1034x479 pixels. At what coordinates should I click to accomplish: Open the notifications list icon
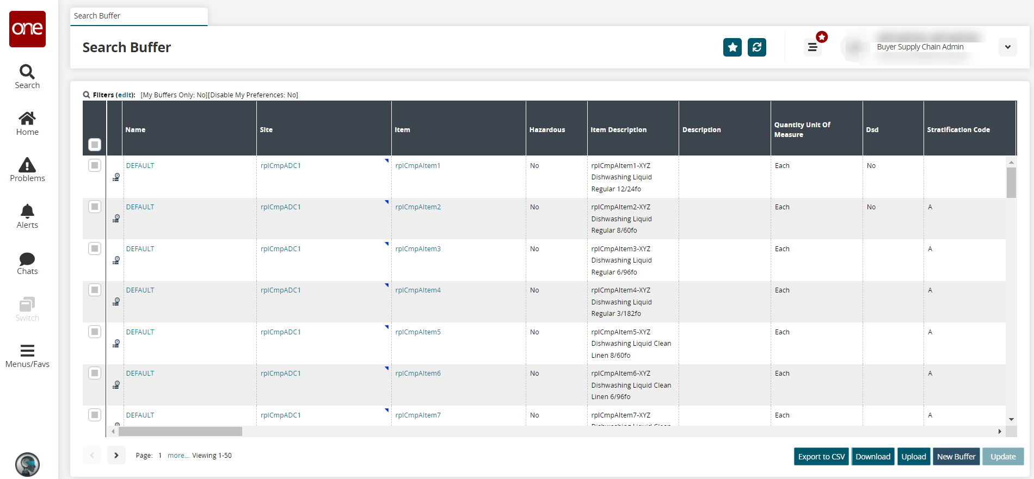click(x=813, y=47)
